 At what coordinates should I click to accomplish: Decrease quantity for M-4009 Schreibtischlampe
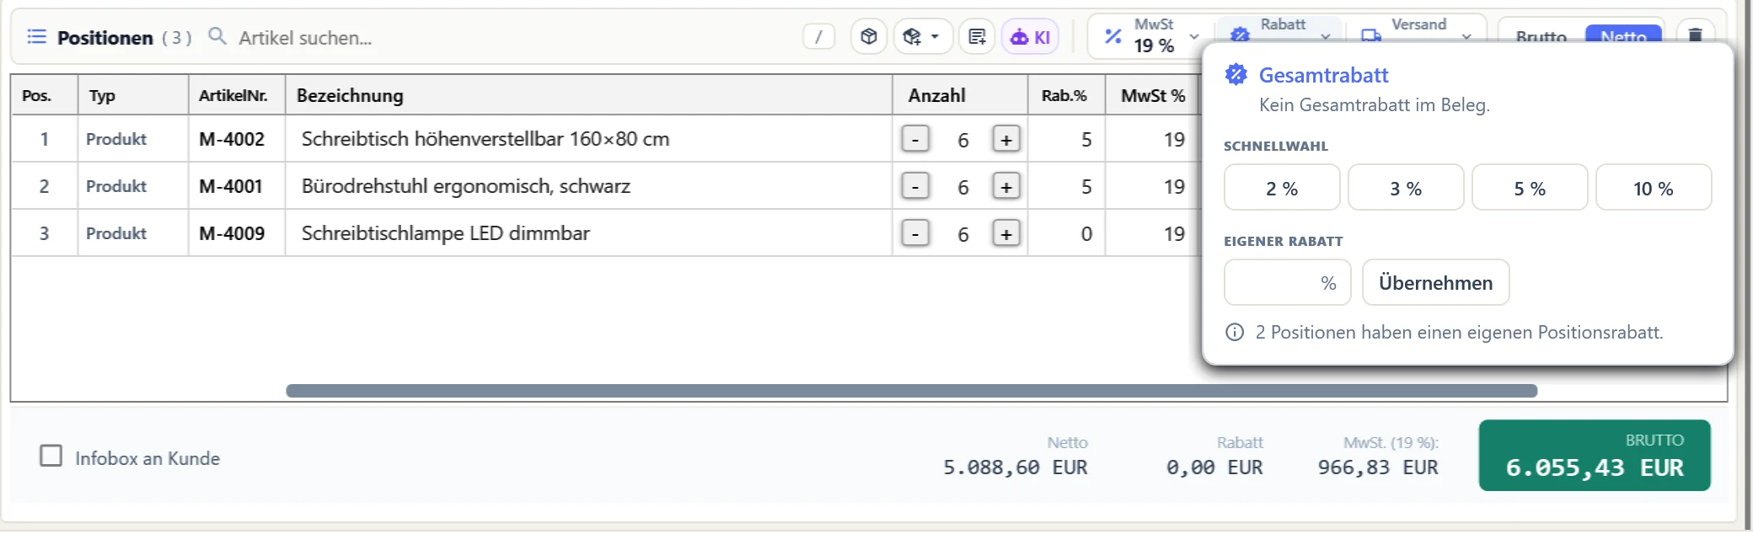tap(915, 233)
